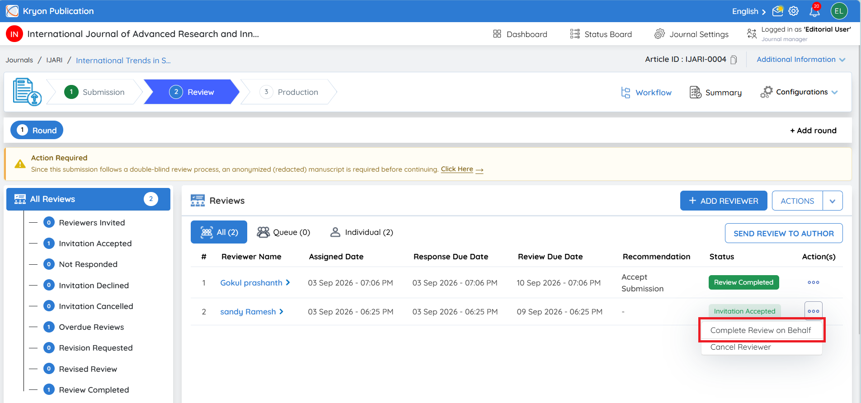861x403 pixels.
Task: Click the settings gear icon in header
Action: [x=794, y=11]
